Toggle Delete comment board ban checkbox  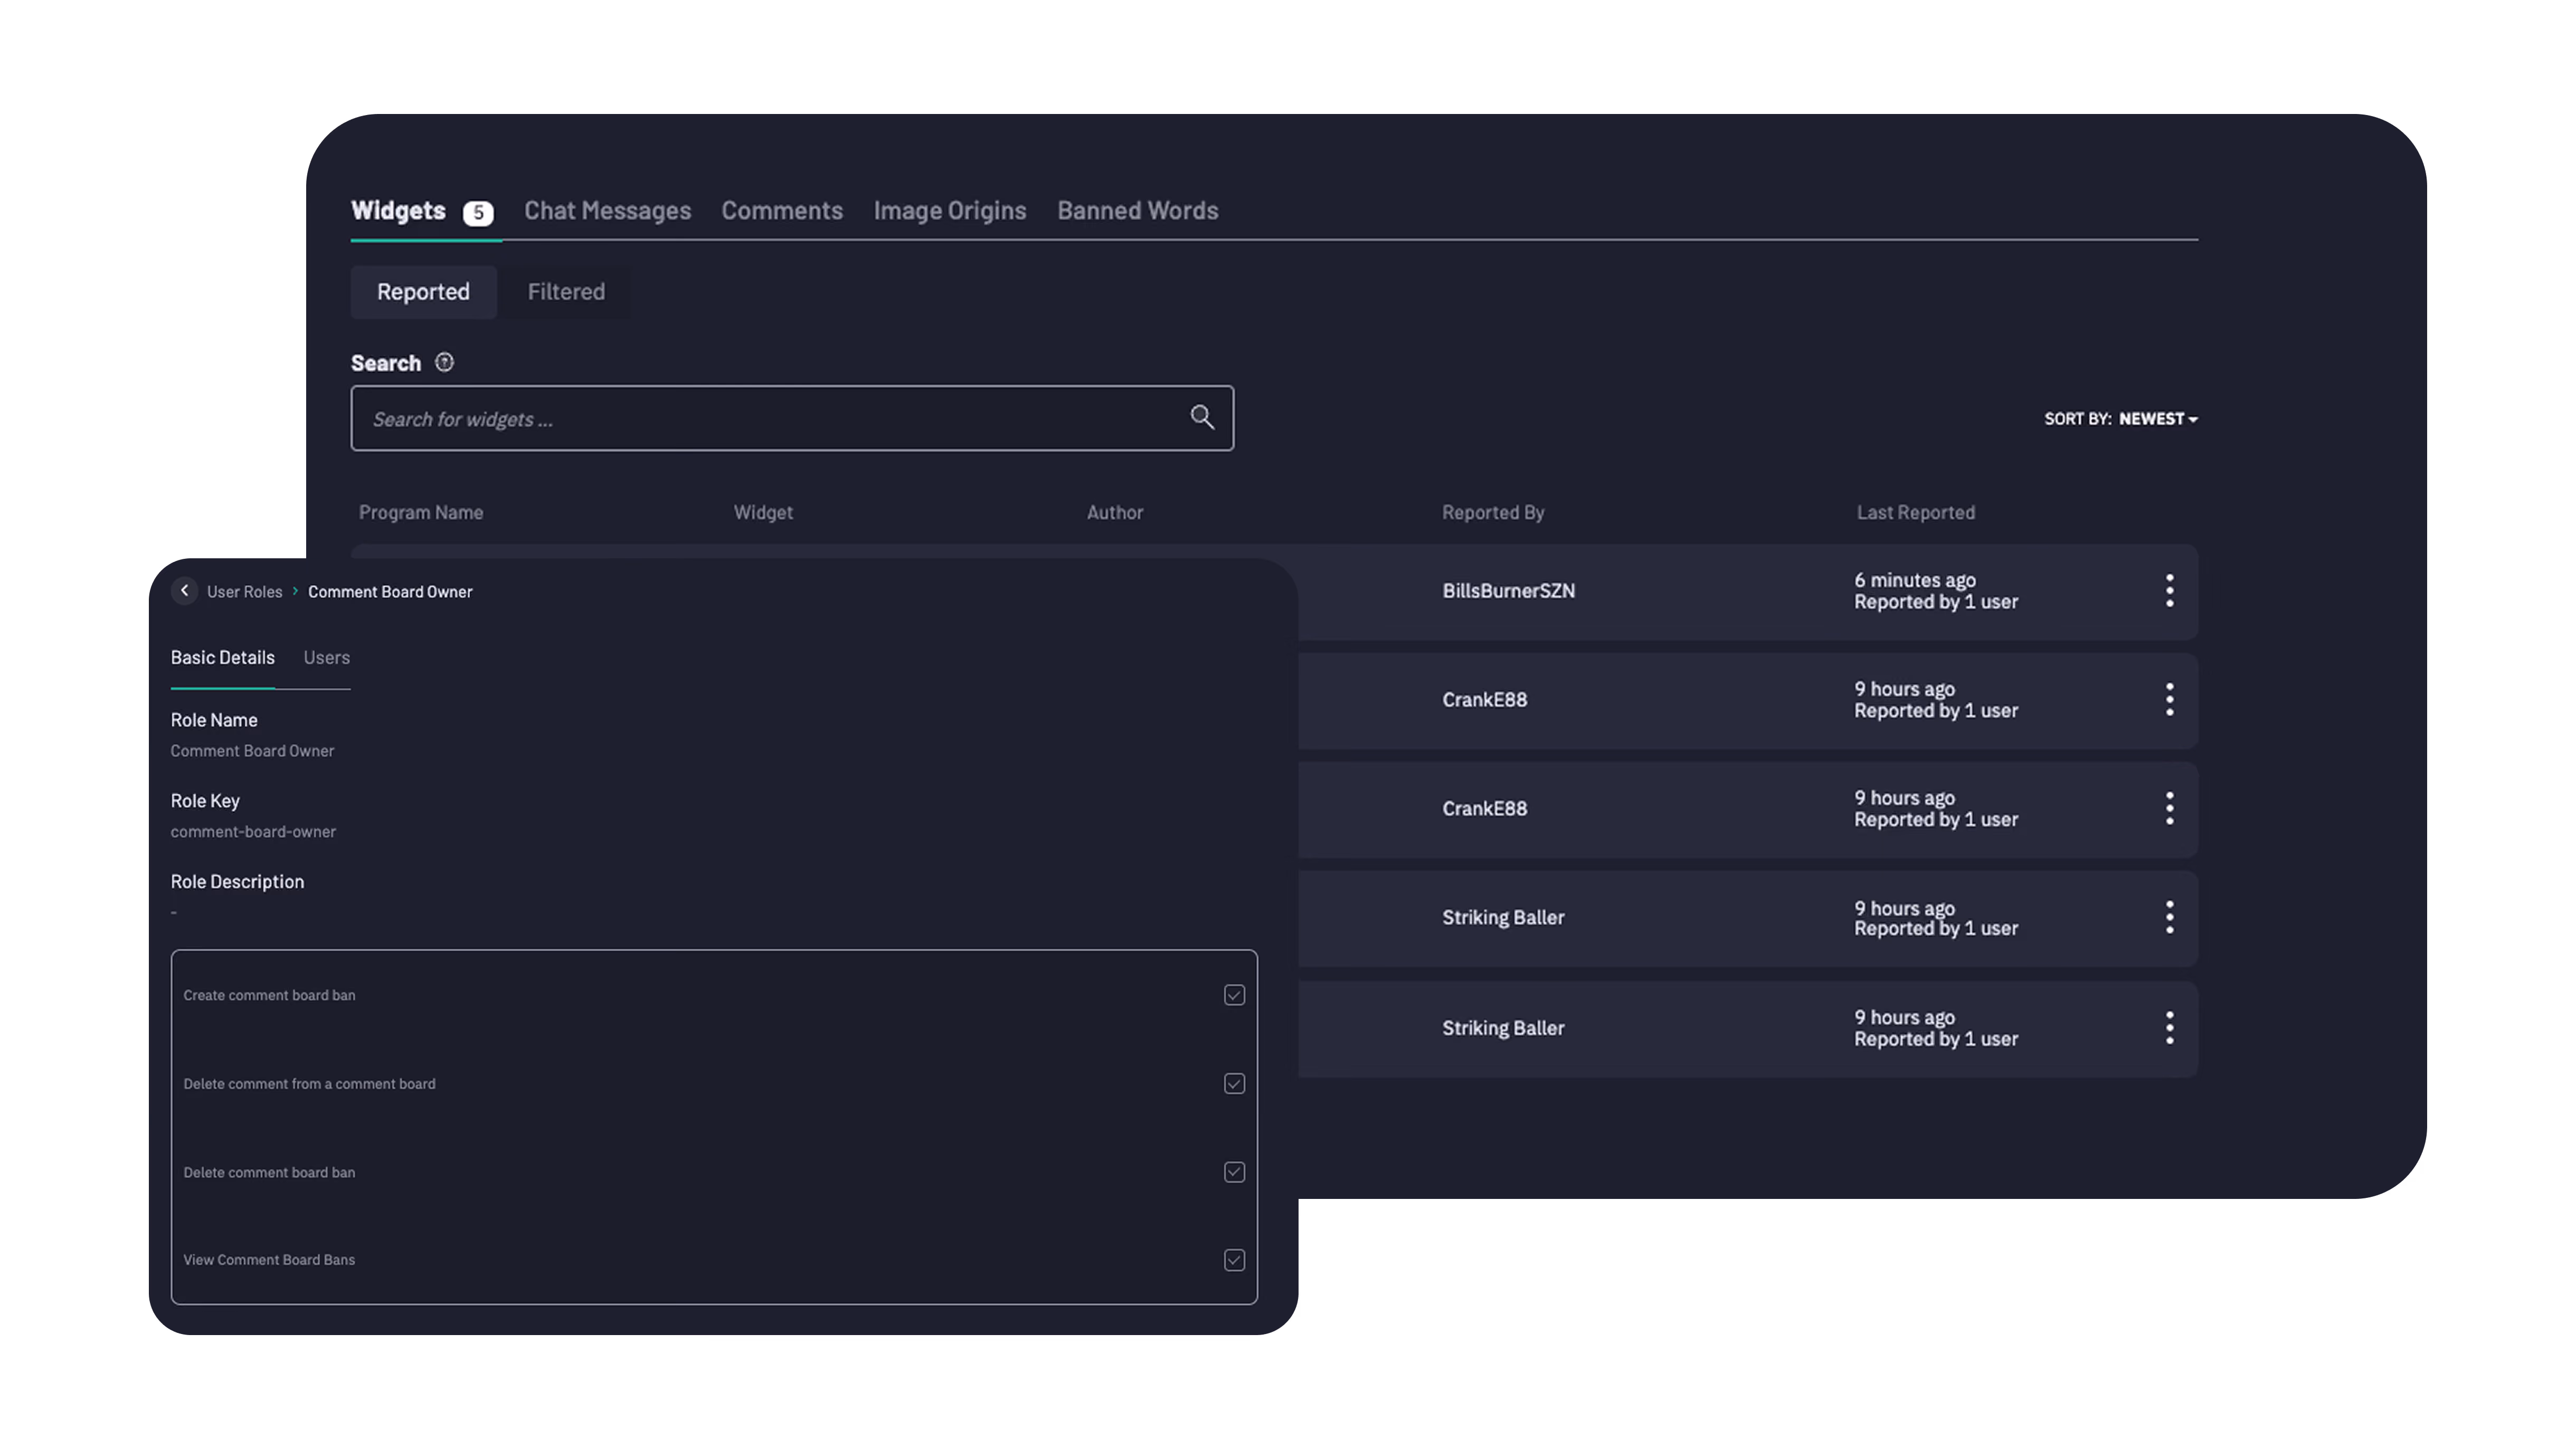[1234, 1172]
